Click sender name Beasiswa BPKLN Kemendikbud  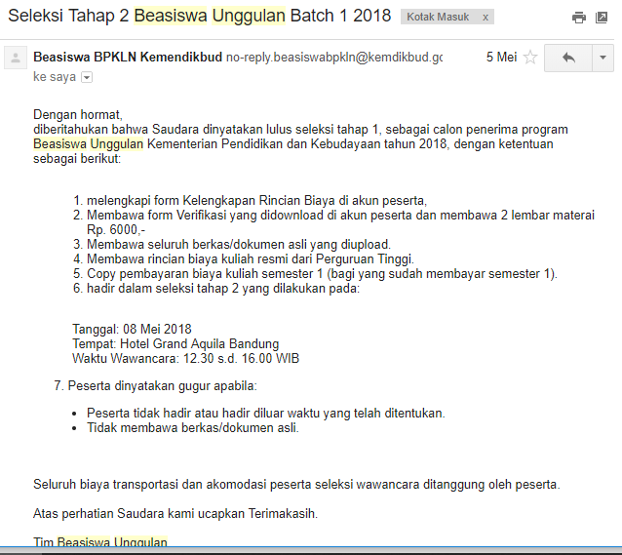[128, 58]
